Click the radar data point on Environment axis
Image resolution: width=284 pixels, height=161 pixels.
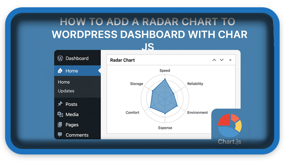(177, 106)
